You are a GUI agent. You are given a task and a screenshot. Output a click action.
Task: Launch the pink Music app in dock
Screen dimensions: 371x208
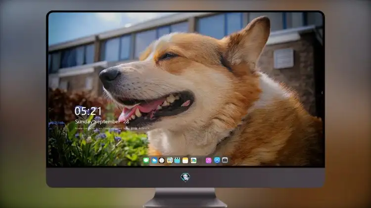[x=208, y=160]
